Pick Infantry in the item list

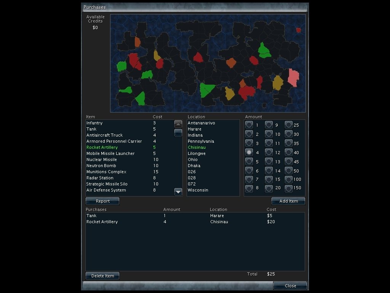94,123
